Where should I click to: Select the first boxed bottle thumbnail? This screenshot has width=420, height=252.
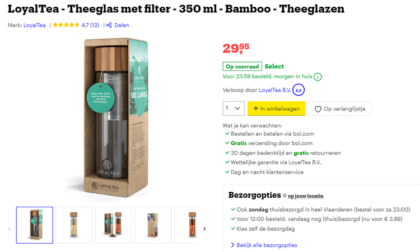(35, 225)
